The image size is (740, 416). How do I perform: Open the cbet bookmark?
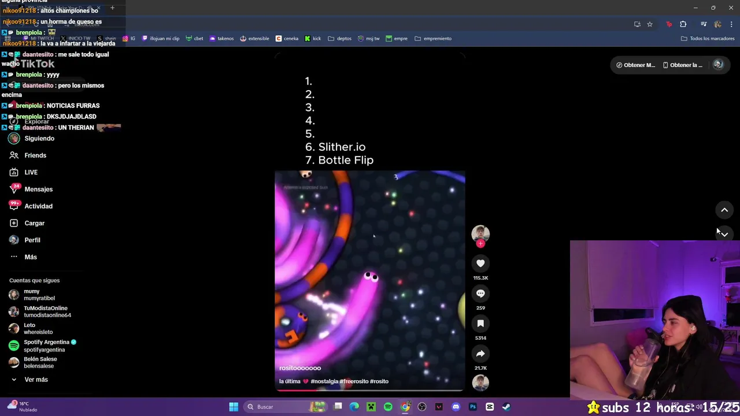pos(194,39)
